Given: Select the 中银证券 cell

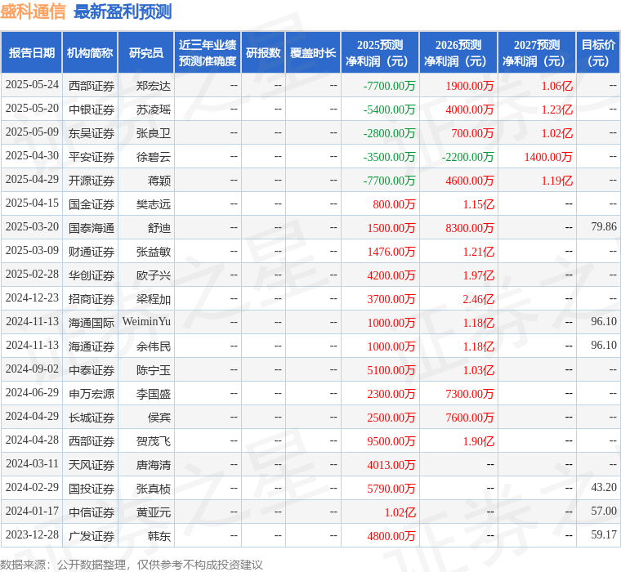Looking at the screenshot, I should 92,109.
